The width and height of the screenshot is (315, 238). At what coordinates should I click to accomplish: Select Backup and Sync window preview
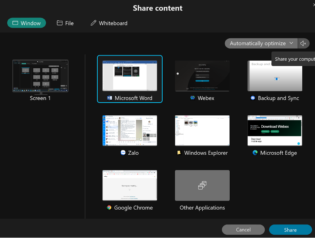pos(275,76)
